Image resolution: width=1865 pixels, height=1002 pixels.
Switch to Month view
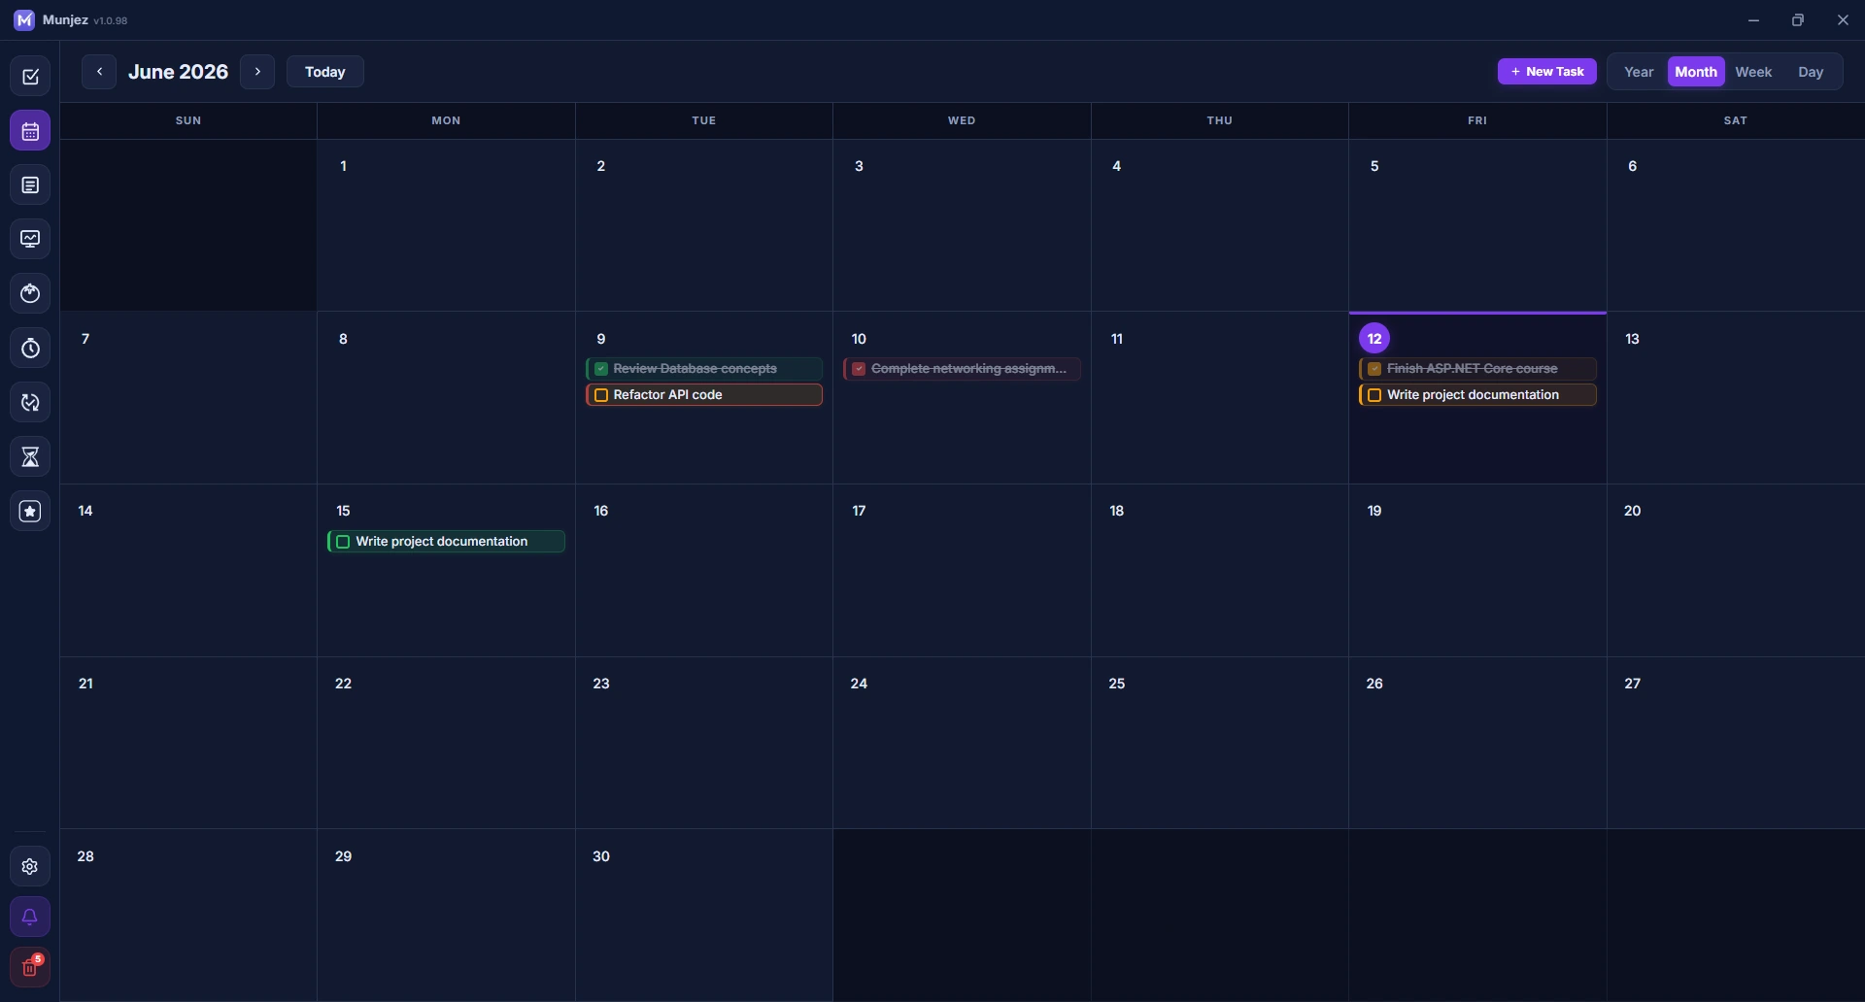tap(1696, 72)
